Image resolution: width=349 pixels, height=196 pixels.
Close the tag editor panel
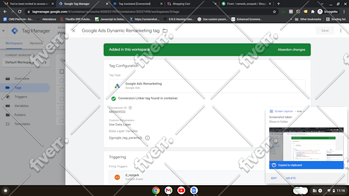[73, 31]
